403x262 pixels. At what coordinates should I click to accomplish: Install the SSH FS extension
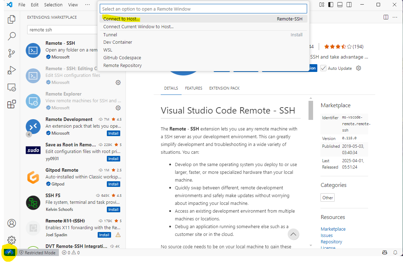[113, 209]
